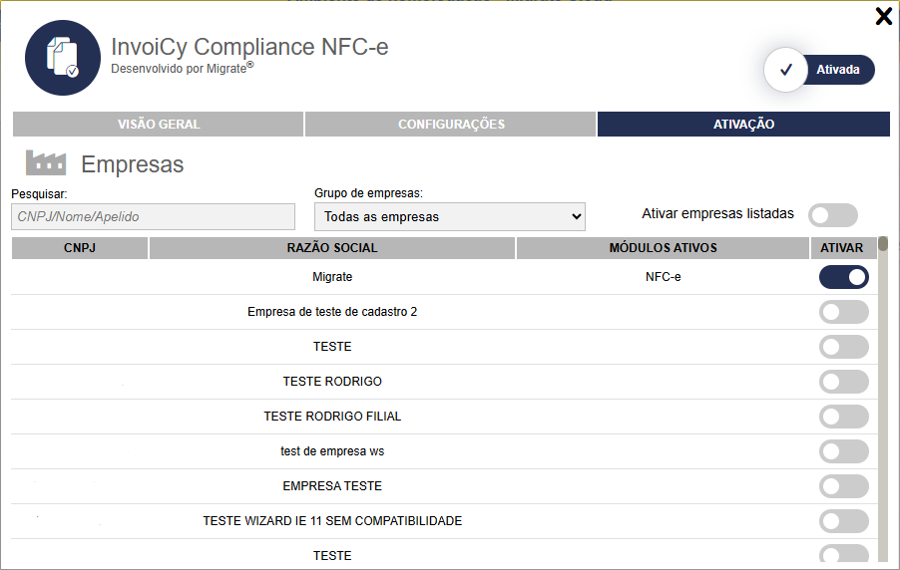Image resolution: width=900 pixels, height=570 pixels.
Task: Click the Razão Social column header
Action: click(332, 248)
